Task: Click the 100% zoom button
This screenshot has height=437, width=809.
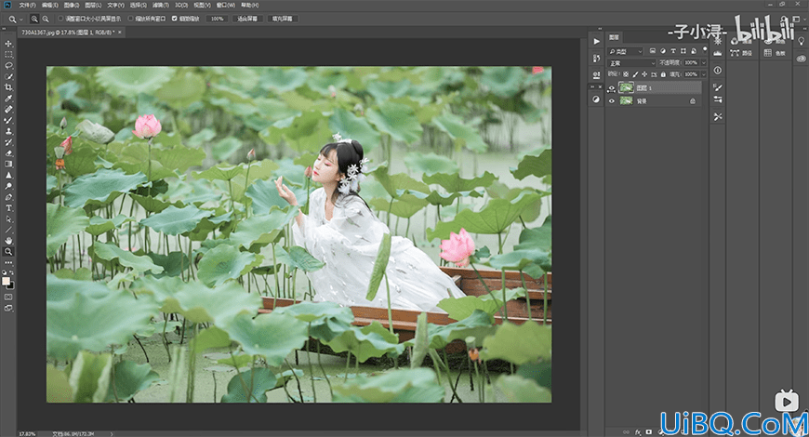Action: tap(218, 19)
